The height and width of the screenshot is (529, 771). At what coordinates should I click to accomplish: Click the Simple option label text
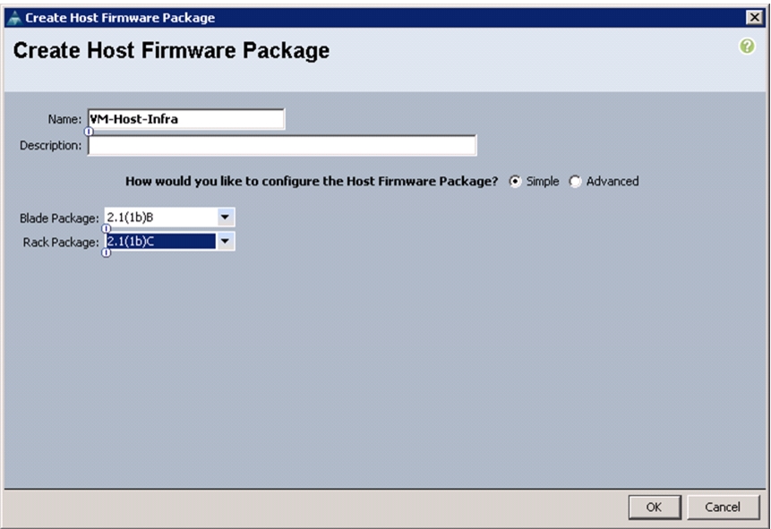click(543, 182)
